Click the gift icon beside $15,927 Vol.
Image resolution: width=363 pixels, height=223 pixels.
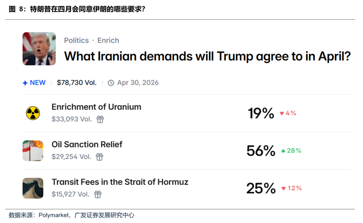(98, 194)
